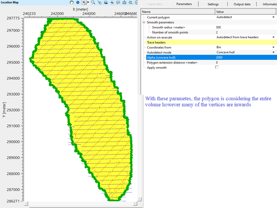Open the annotation comment tool
Image resolution: width=277 pixels, height=208 pixels.
[118, 3]
